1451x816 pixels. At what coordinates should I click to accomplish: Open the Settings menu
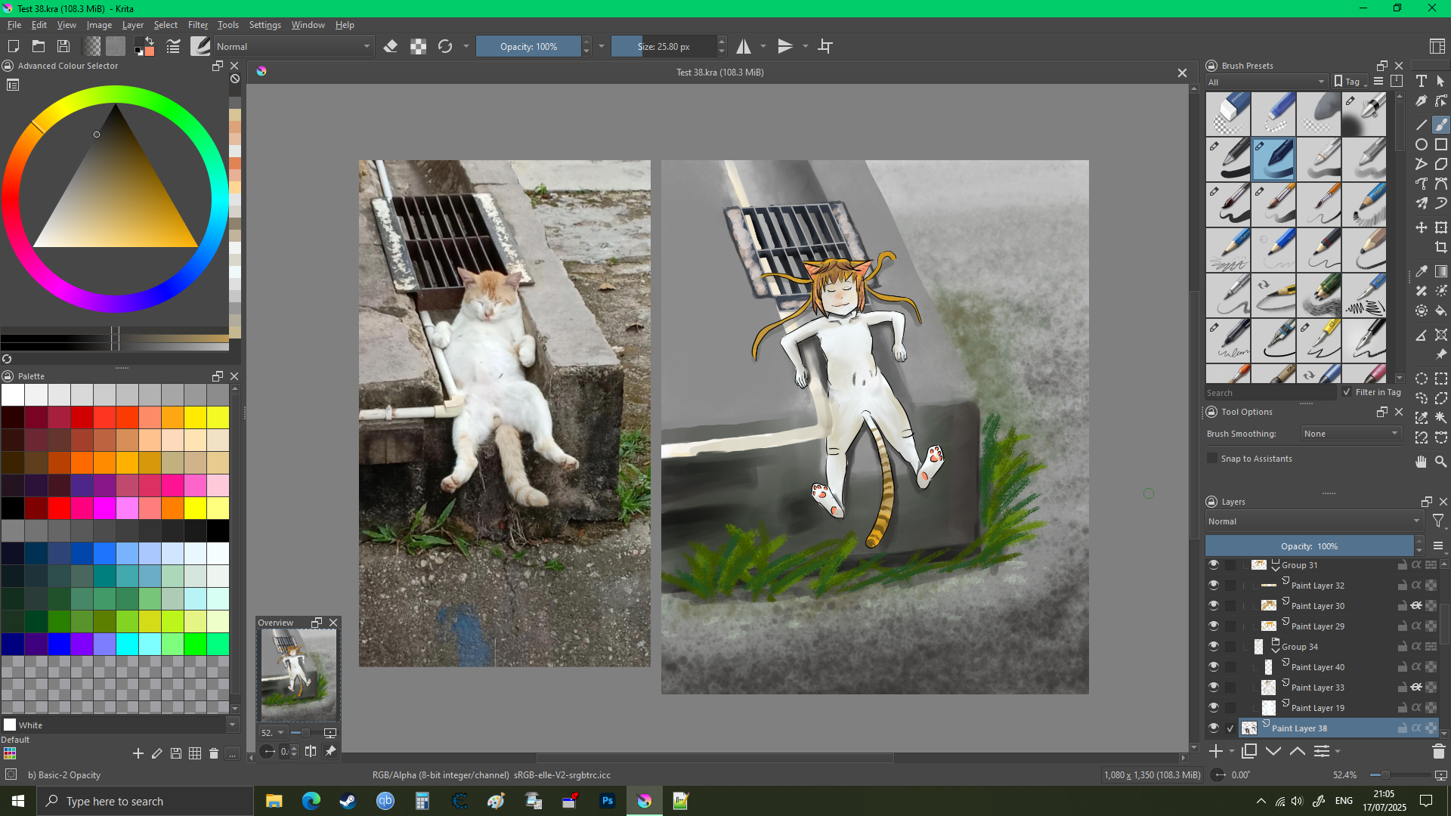tap(265, 25)
